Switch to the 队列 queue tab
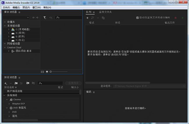Screen dimensions: 189x124 coord(89,12)
